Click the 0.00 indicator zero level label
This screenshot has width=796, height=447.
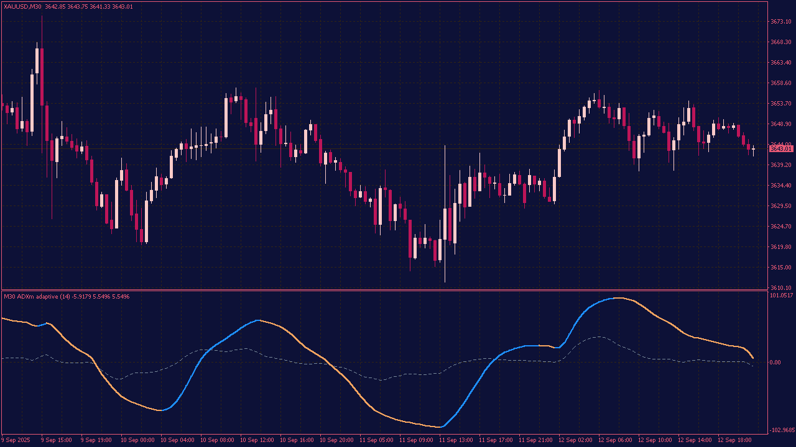tap(775, 363)
